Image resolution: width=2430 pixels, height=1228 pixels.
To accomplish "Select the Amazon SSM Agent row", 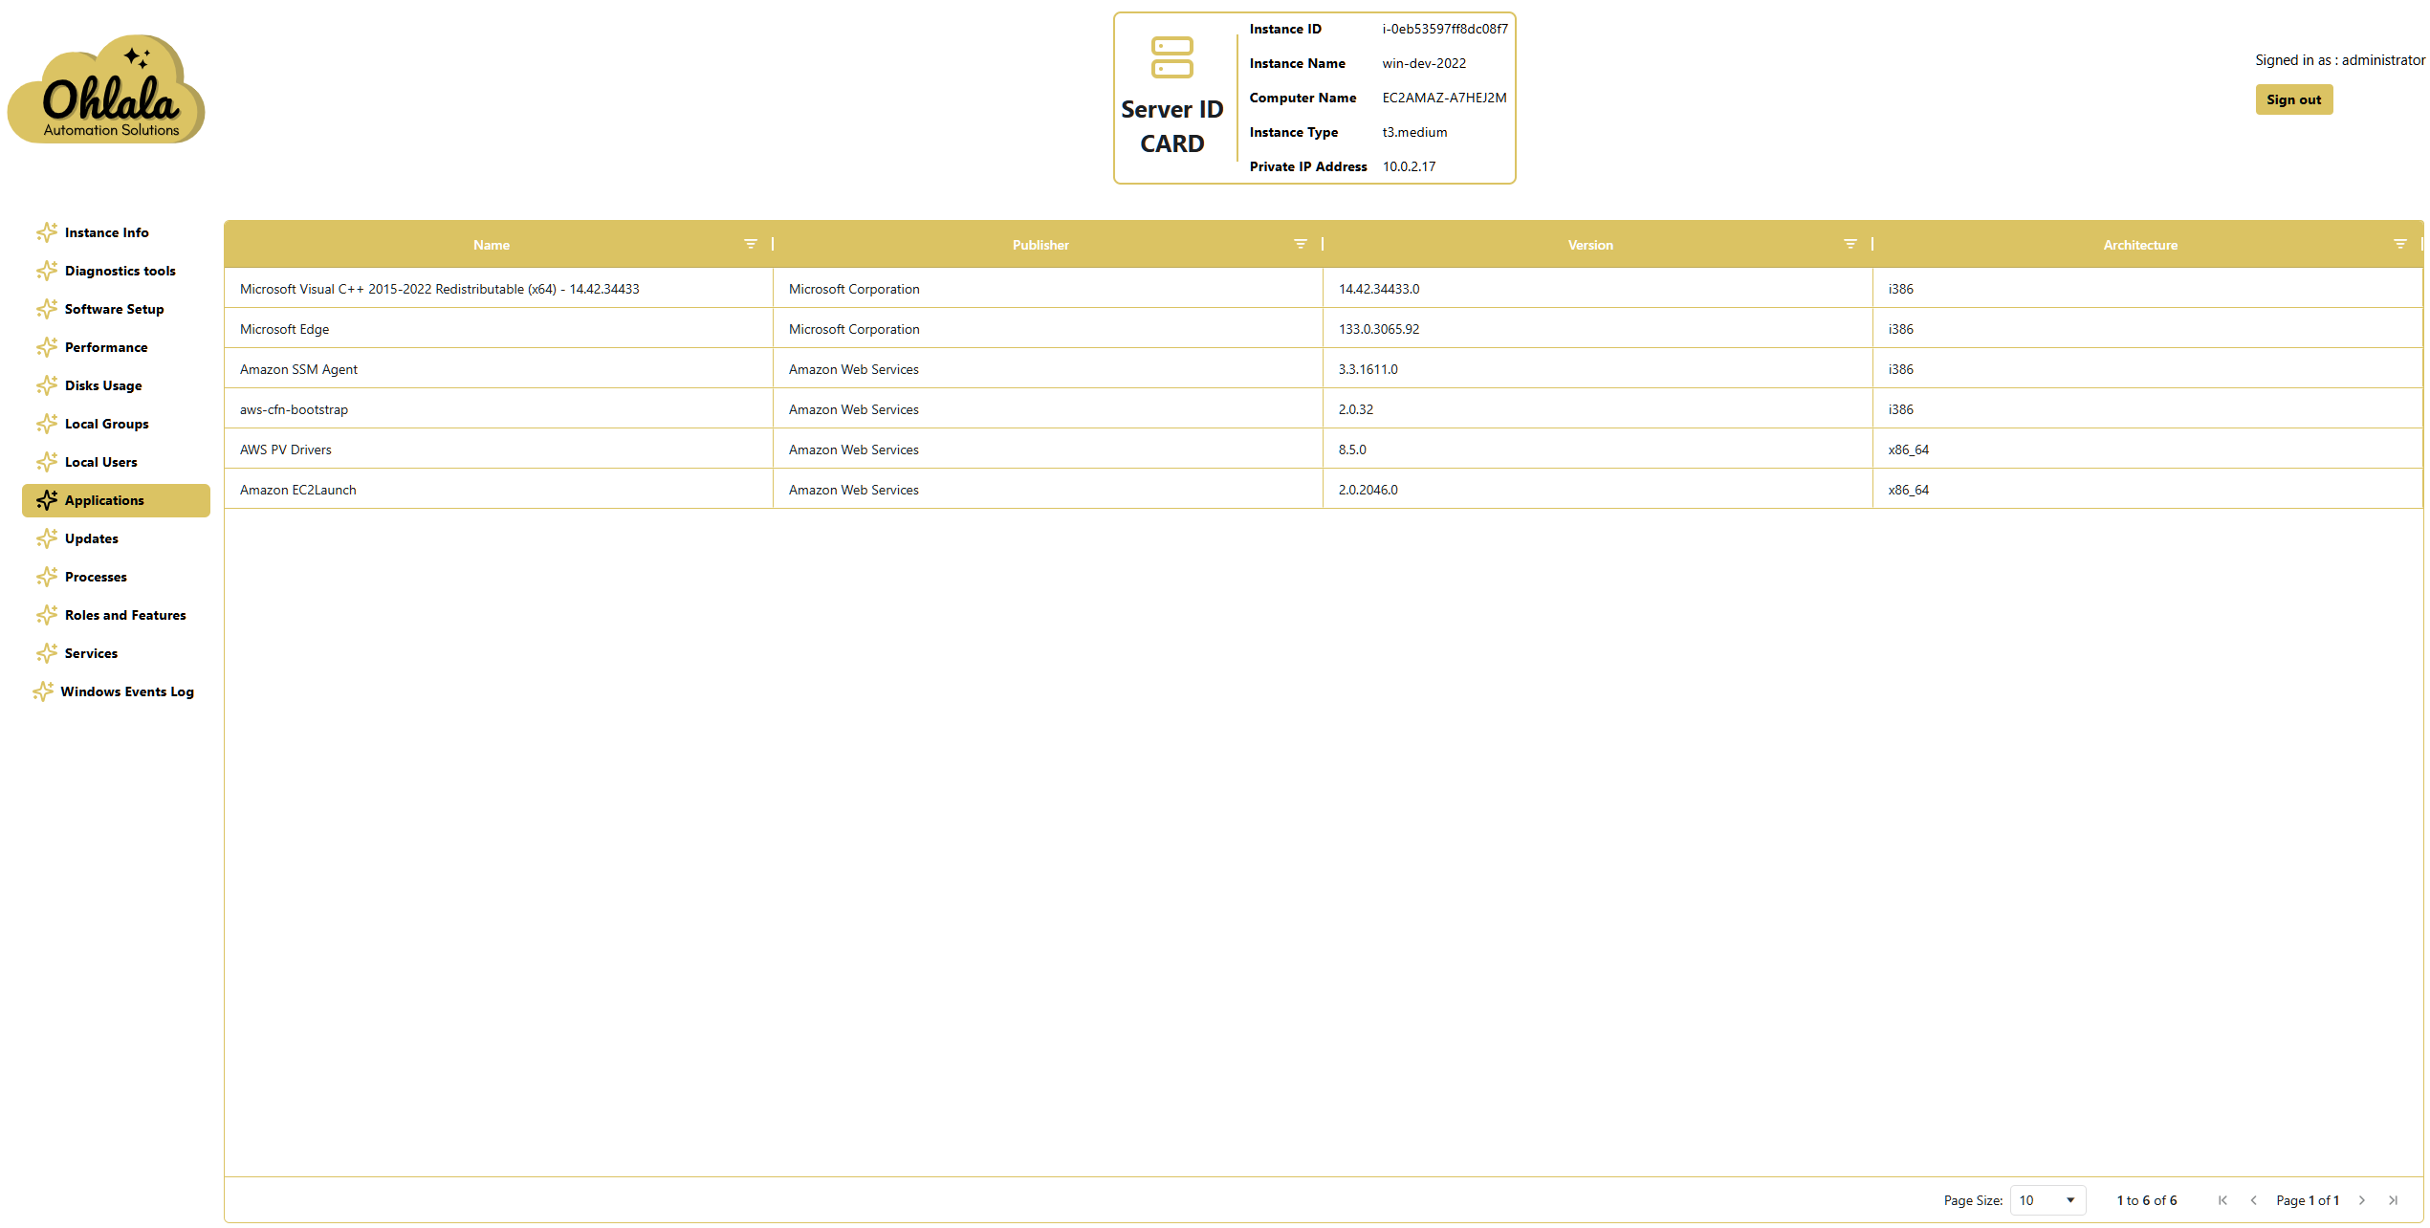I will tap(1324, 368).
